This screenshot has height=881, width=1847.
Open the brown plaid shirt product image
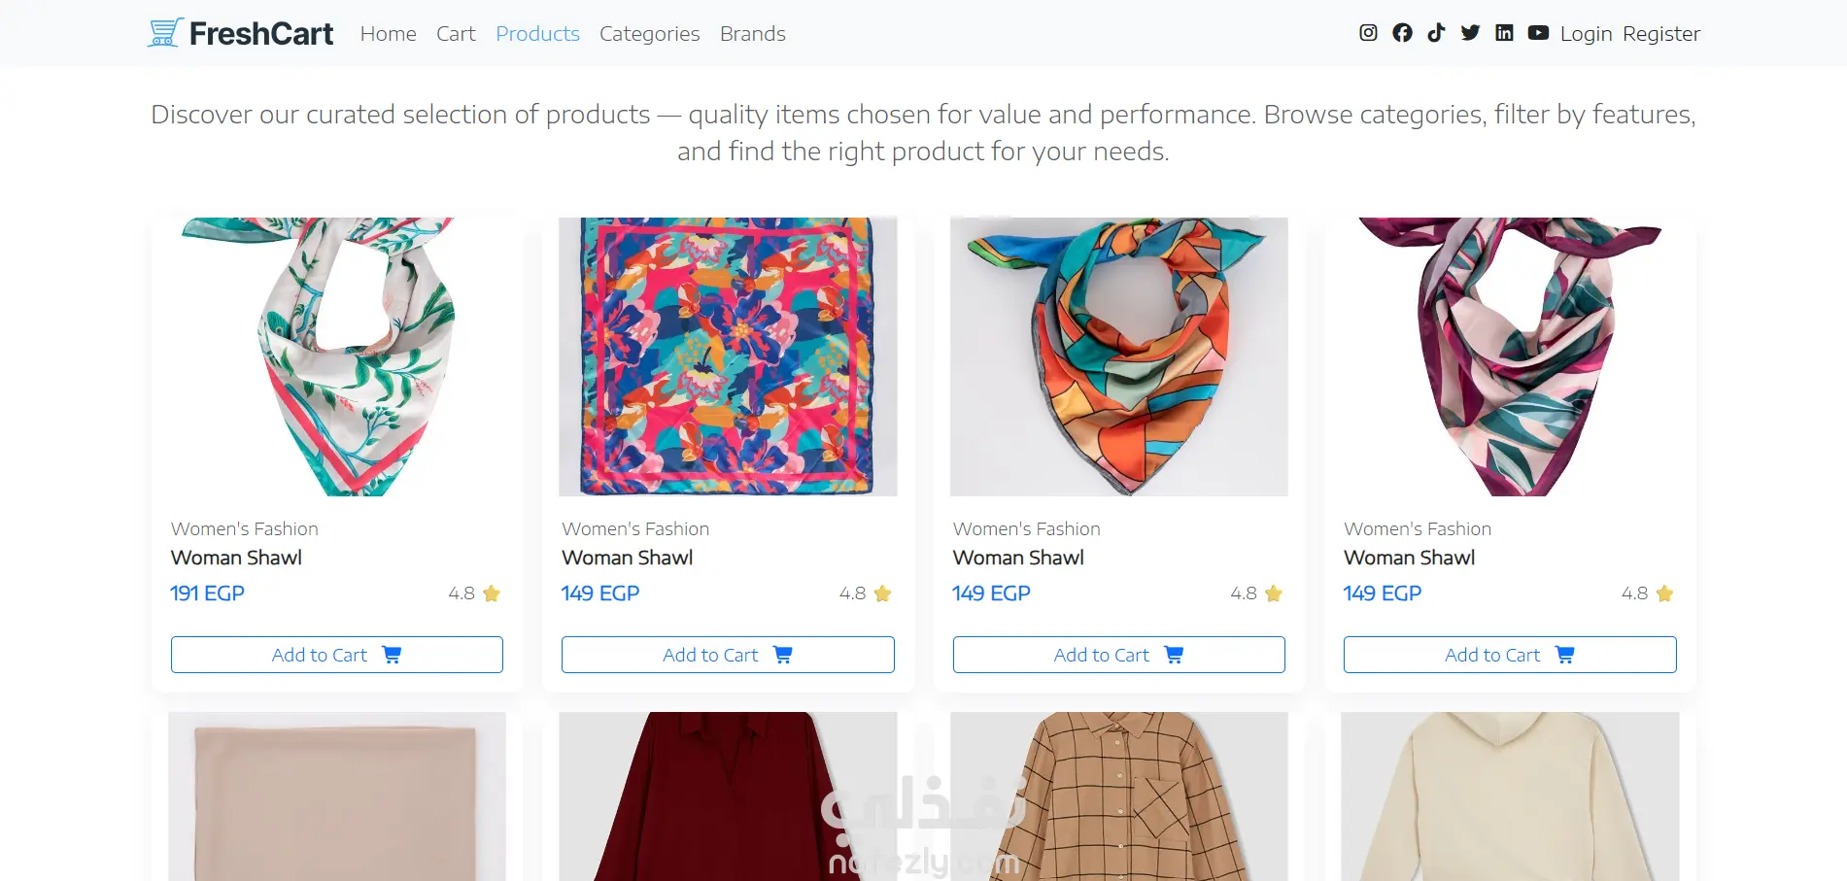click(x=1118, y=796)
